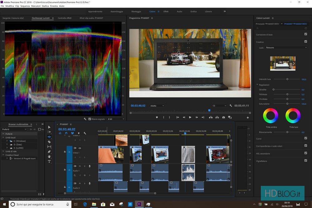Step forward one frame
Screen dimensions: 312x208
(197, 117)
